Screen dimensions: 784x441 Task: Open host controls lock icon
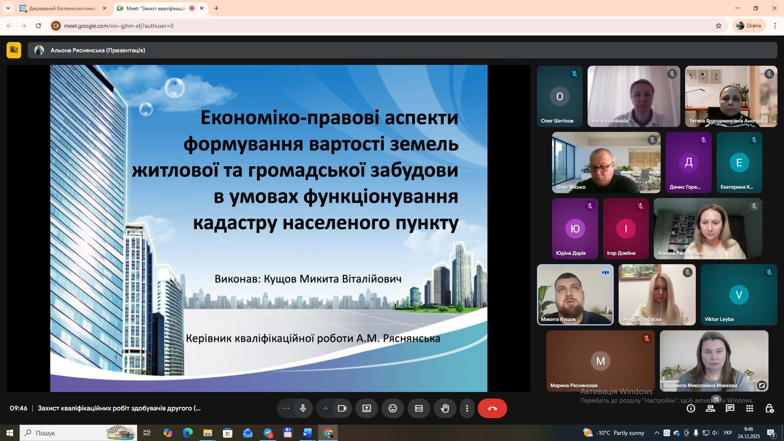point(769,408)
